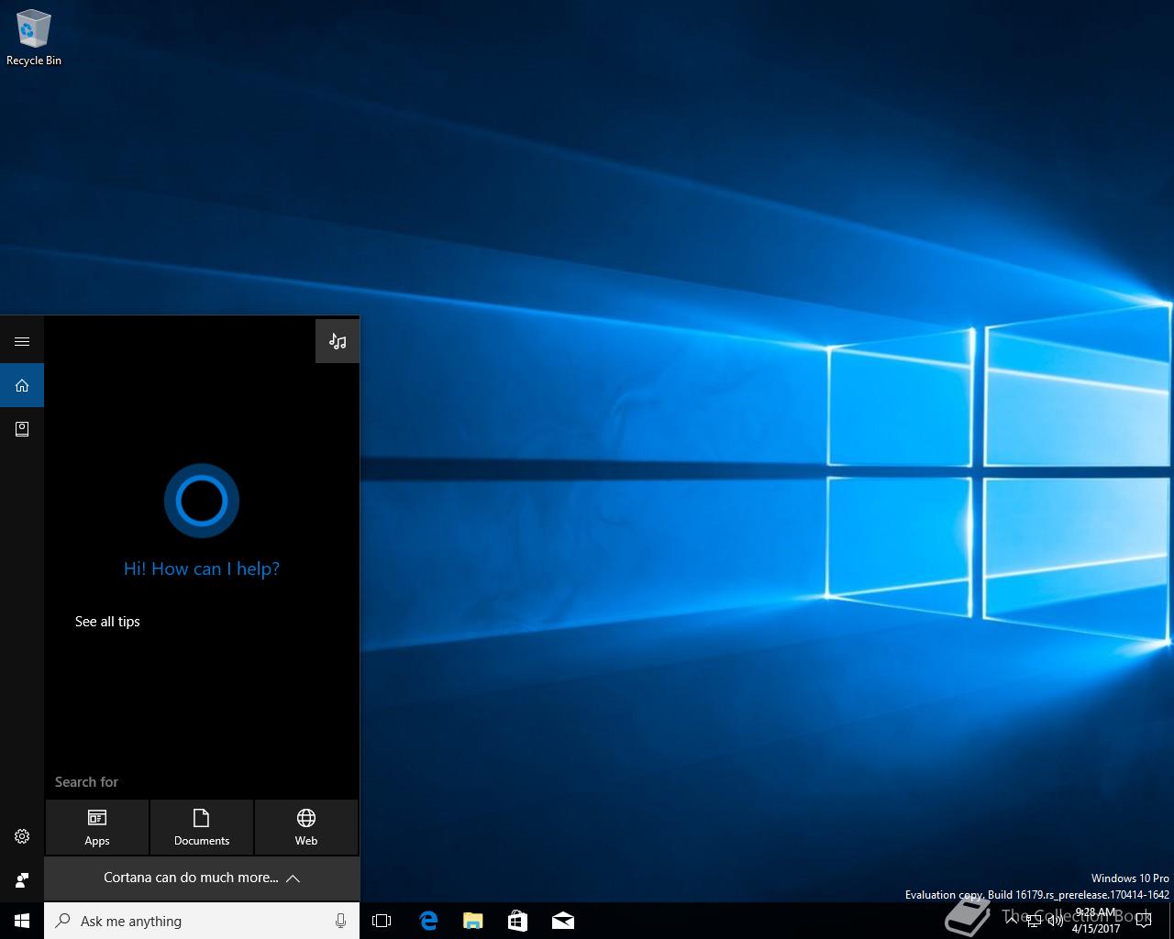Search for Apps
The height and width of the screenshot is (939, 1174).
point(97,827)
